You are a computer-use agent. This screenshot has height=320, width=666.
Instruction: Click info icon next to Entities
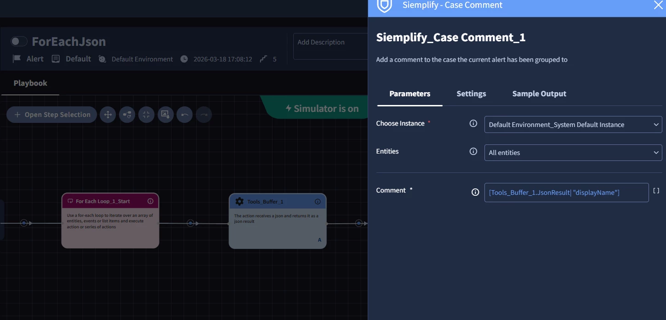pos(473,151)
